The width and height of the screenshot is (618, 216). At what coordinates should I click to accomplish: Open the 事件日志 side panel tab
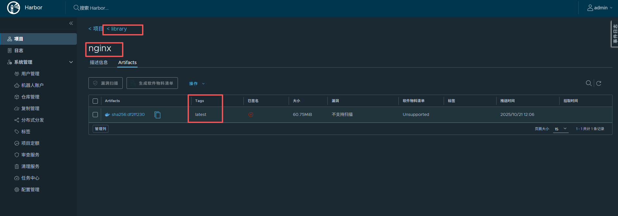(615, 34)
